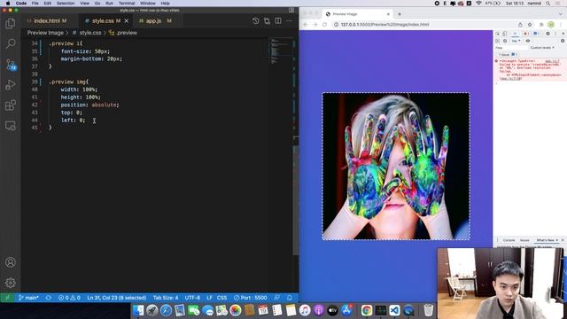Click the uploaded preview image
The height and width of the screenshot is (319, 567).
[396, 166]
